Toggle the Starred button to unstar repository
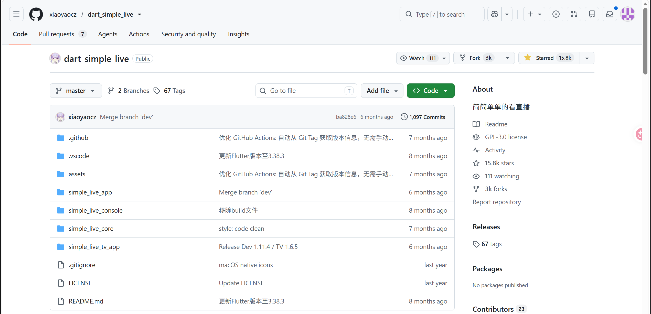Screen dimensions: 651x314 (x=549, y=58)
